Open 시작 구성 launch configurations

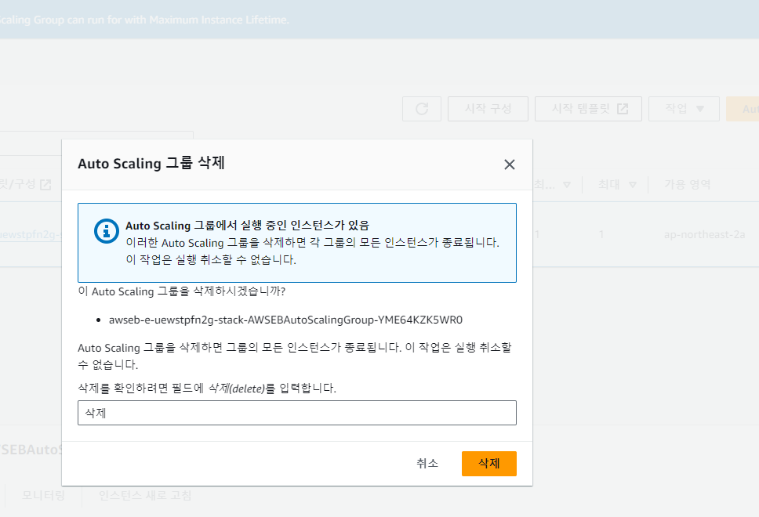(x=488, y=109)
